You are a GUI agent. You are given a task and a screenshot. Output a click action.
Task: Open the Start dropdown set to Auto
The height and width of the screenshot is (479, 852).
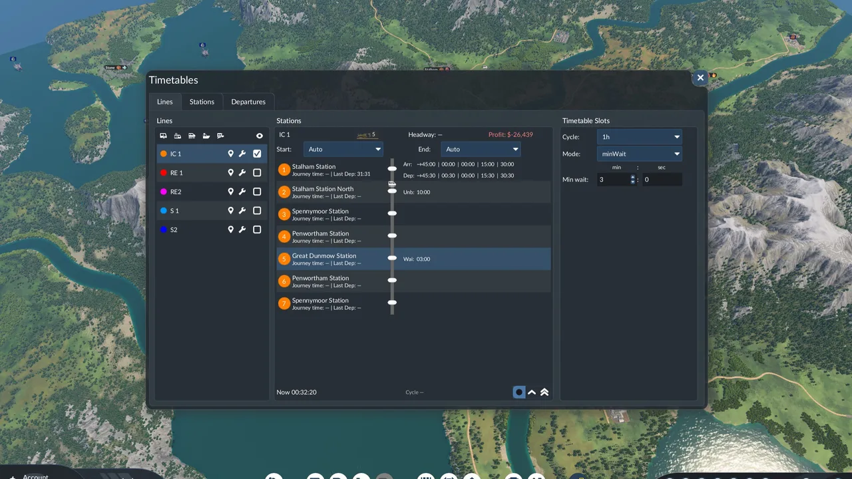pos(343,149)
